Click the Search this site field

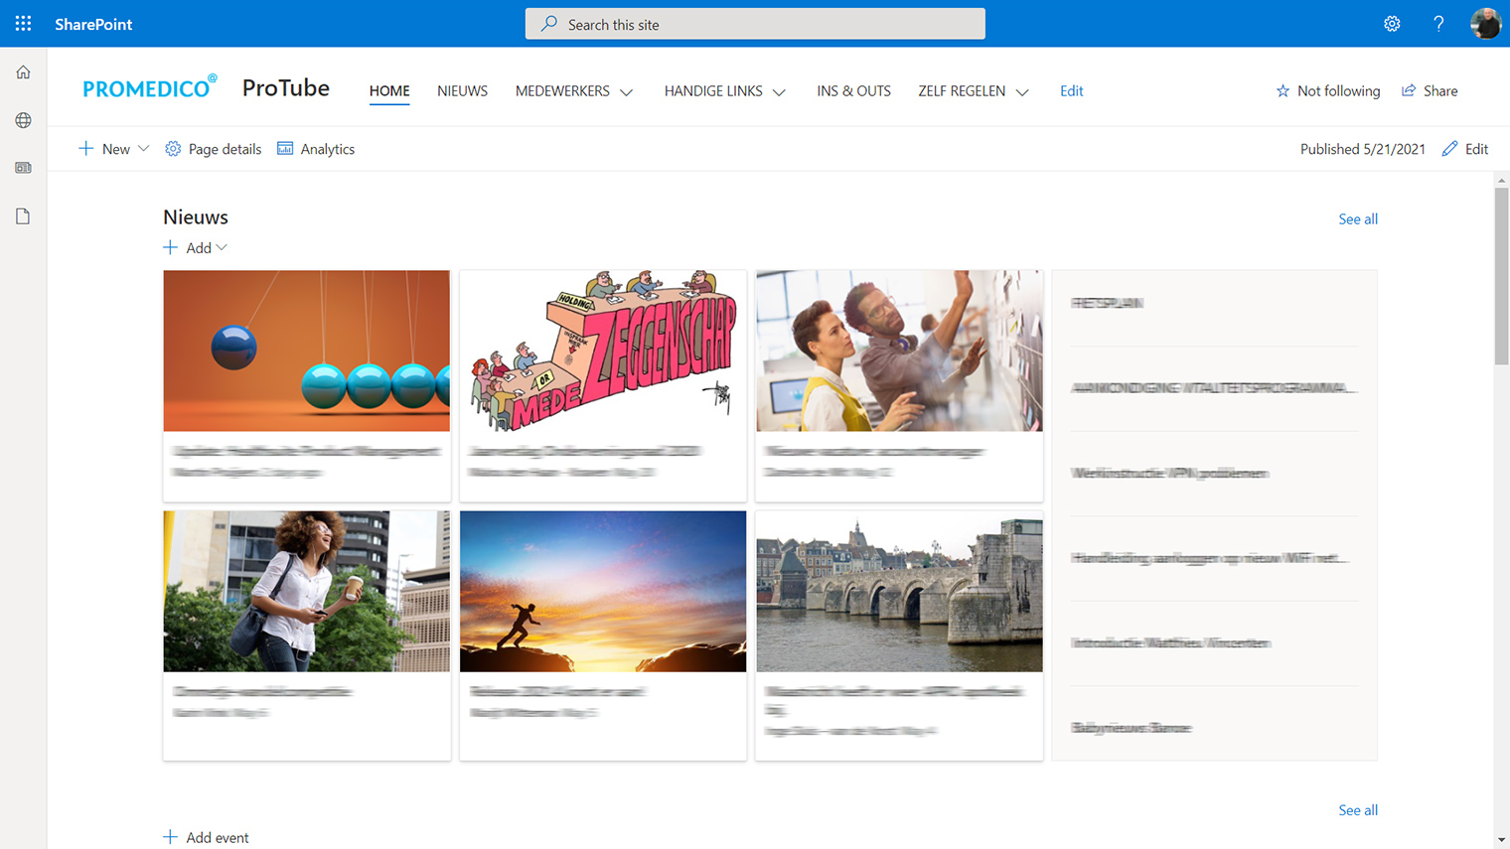pyautogui.click(x=755, y=24)
